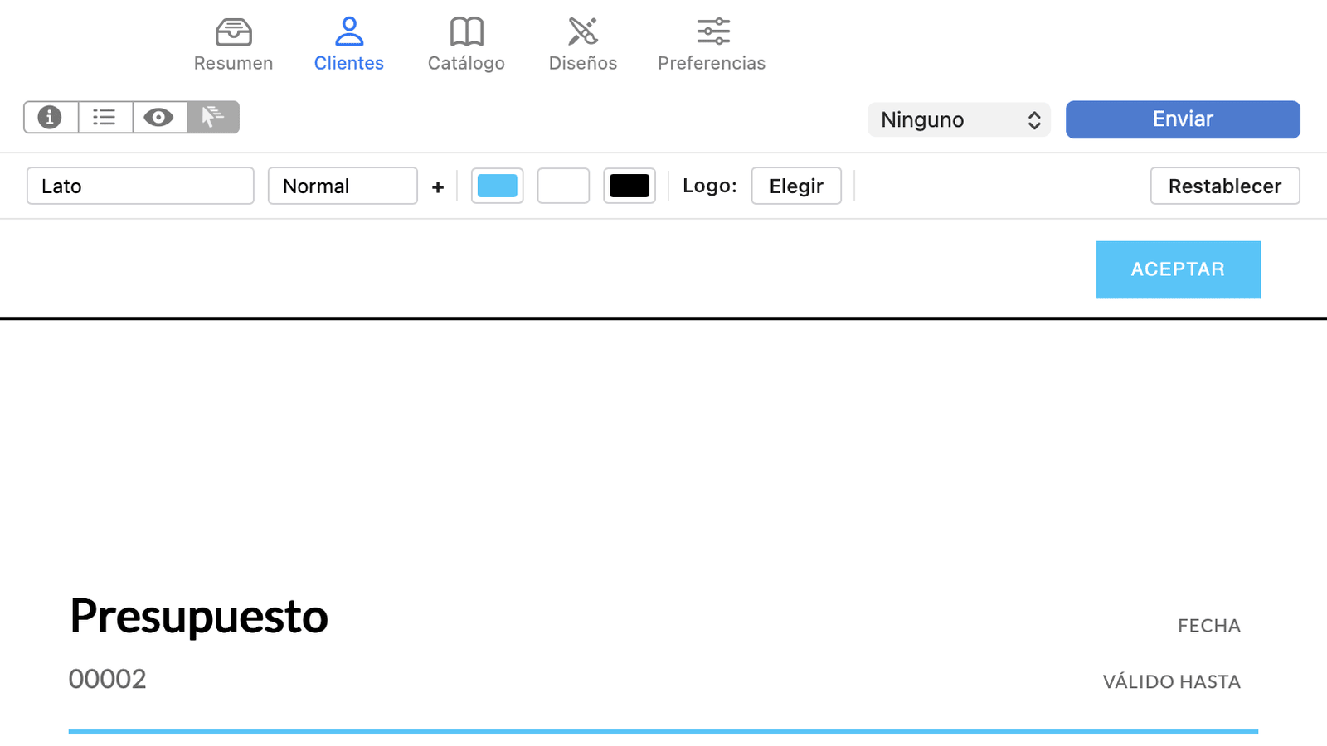This screenshot has height=746, width=1327.
Task: Toggle the cursor design edit mode
Action: 213,118
